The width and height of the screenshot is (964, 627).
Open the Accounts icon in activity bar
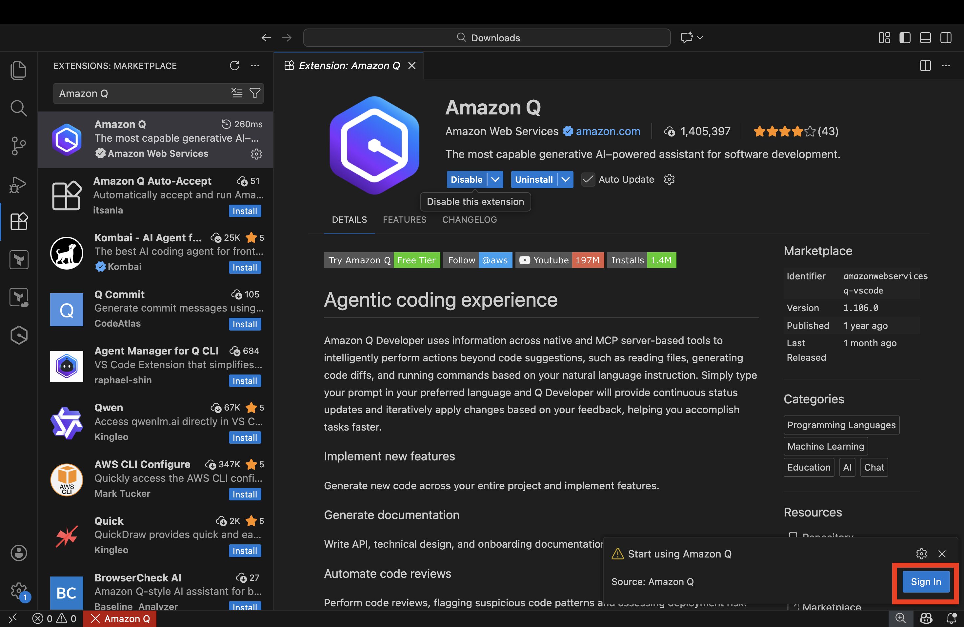coord(19,553)
